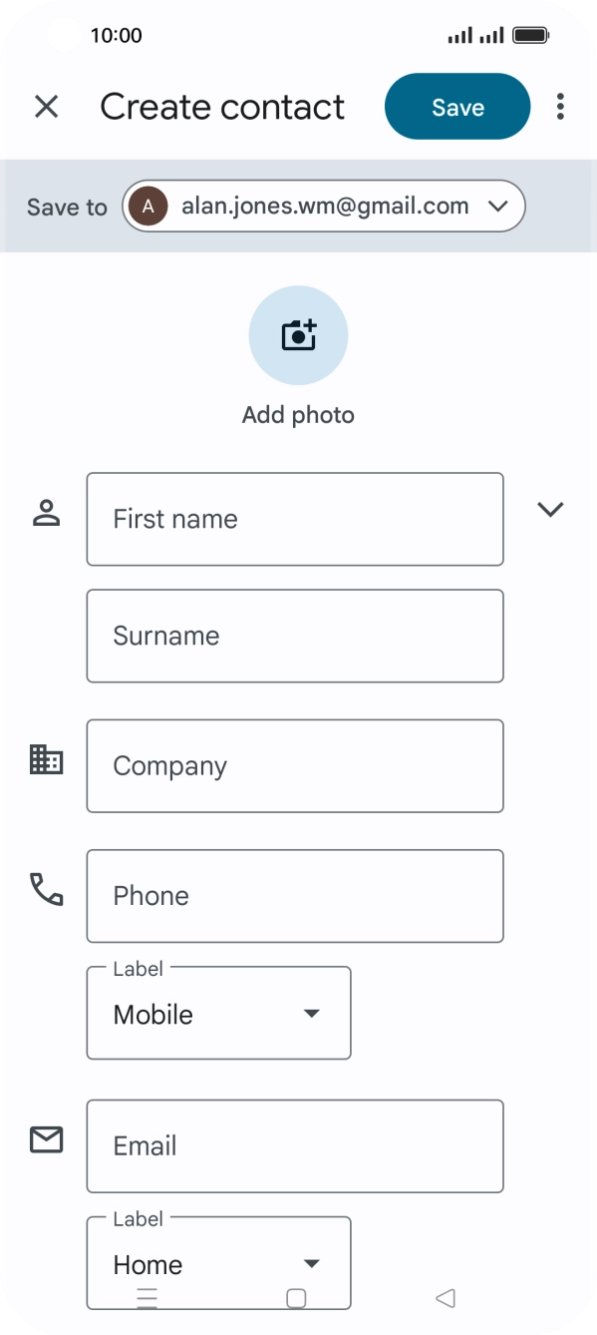
Task: Select the First name input field
Action: (x=295, y=519)
